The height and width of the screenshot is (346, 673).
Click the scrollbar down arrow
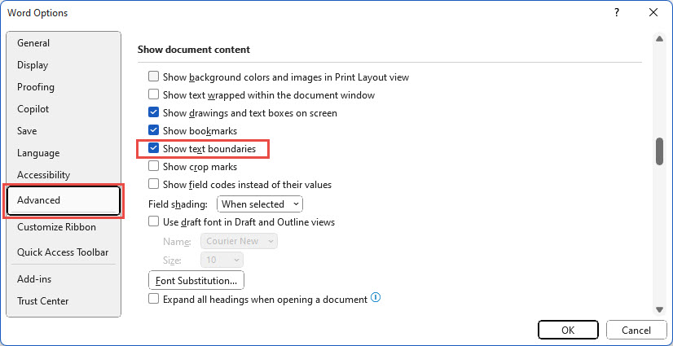pyautogui.click(x=659, y=309)
